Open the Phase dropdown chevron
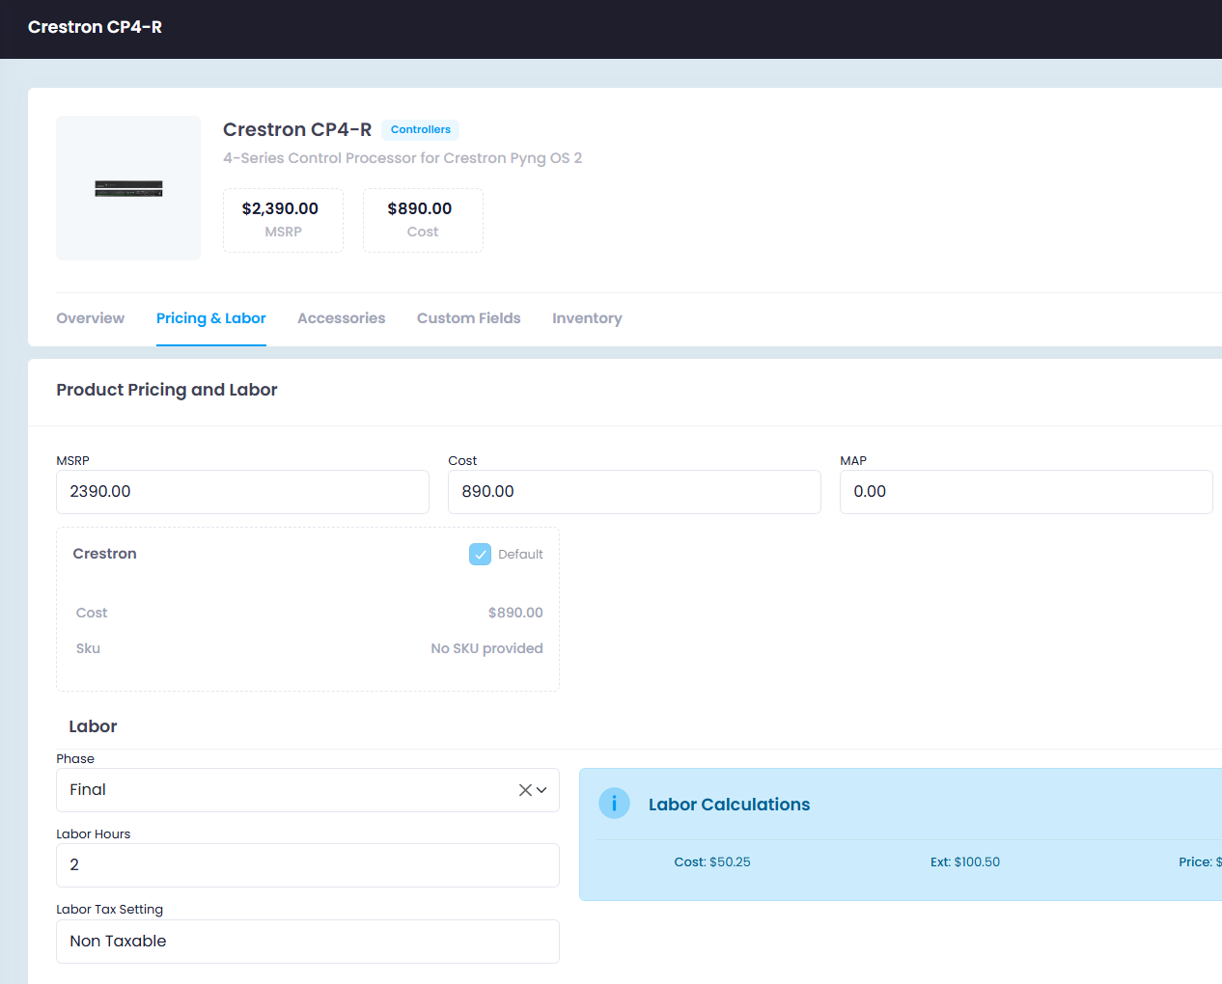This screenshot has width=1222, height=984. pos(542,790)
